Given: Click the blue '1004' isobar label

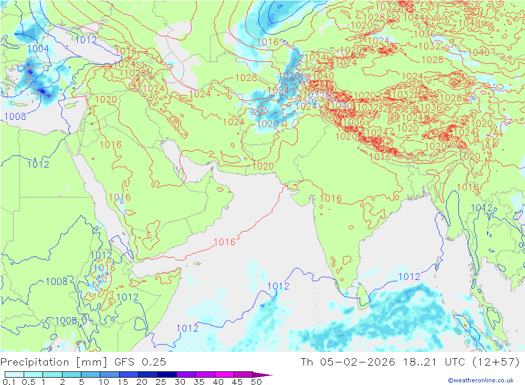Looking at the screenshot, I should pos(38,49).
